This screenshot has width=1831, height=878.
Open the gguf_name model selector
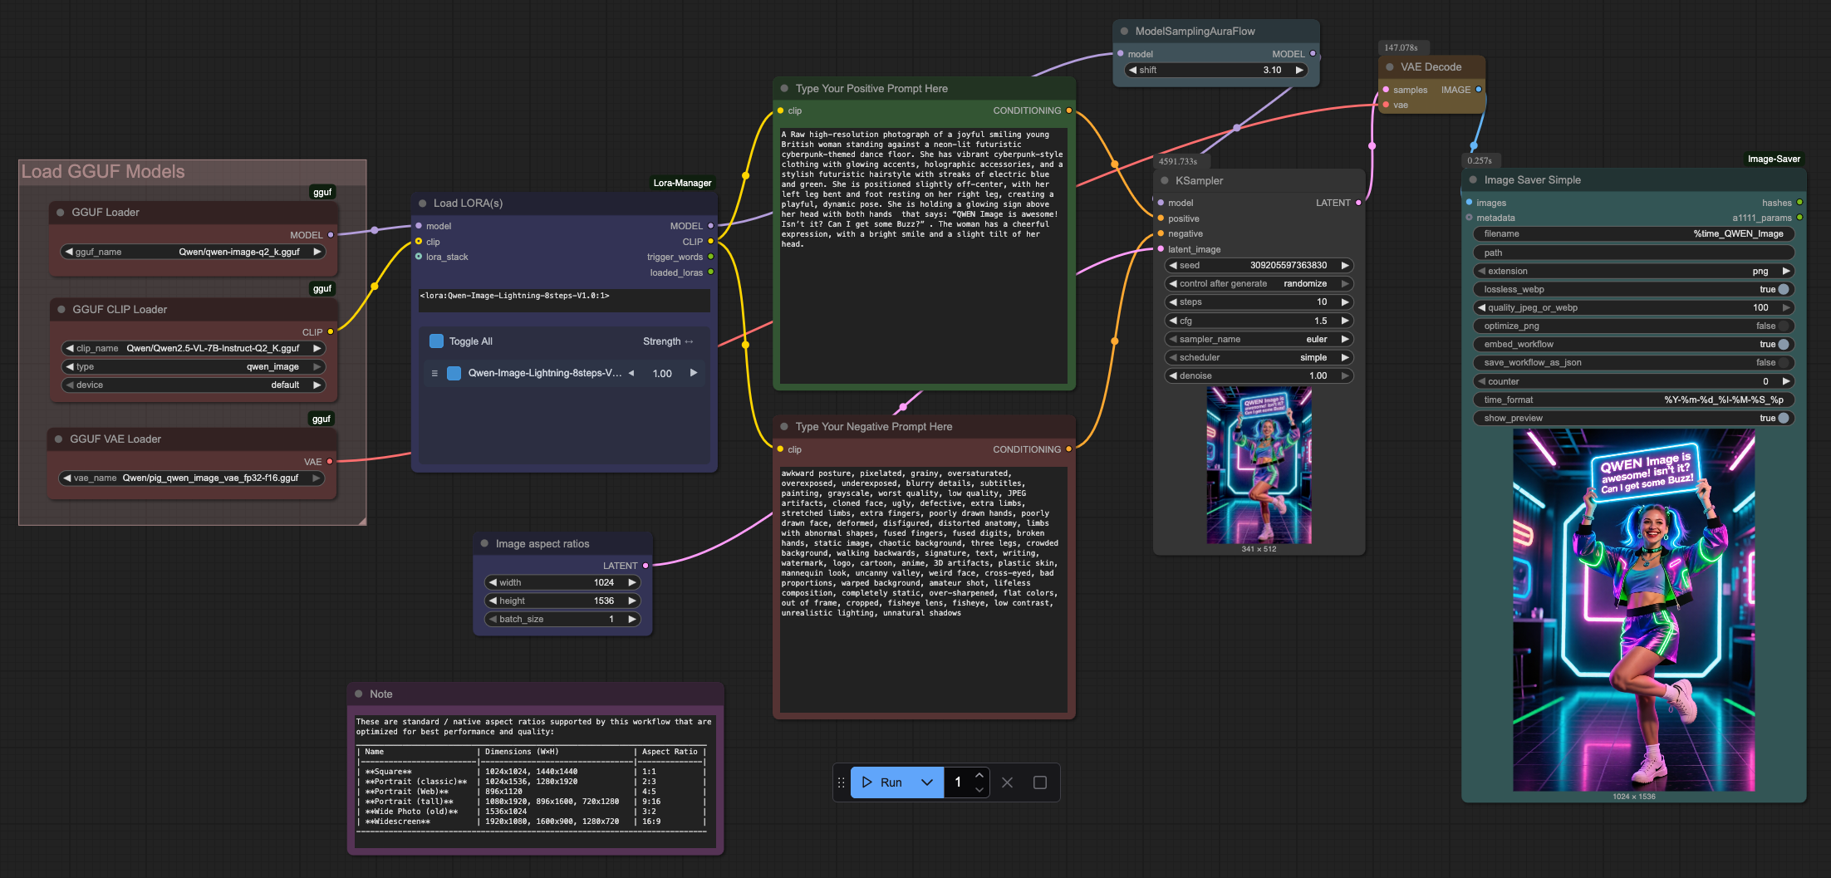(193, 252)
